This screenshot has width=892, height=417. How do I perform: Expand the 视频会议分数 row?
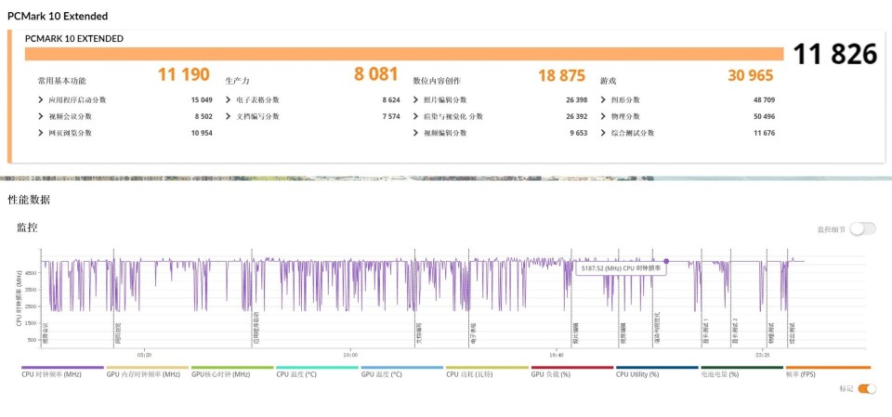pos(41,117)
